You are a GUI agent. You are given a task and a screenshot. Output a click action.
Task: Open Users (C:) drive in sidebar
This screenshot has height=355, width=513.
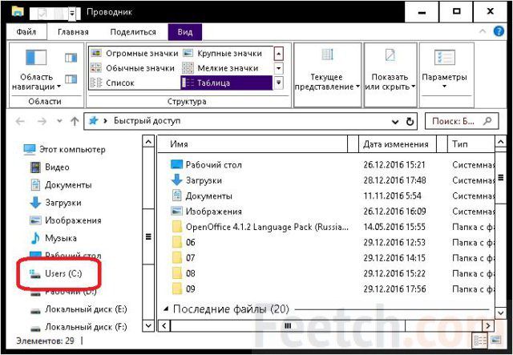[x=63, y=273]
